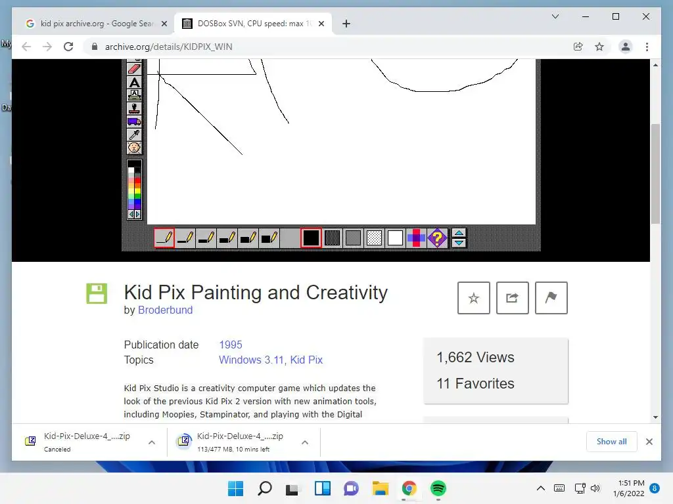
Task: Pick the eyedropper color picker tool
Action: pos(134,135)
